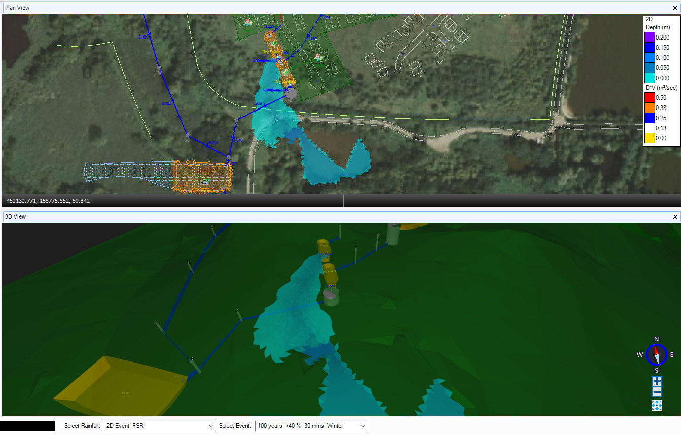
Task: Click the blue 0.100 depth swatch
Action: pos(649,58)
